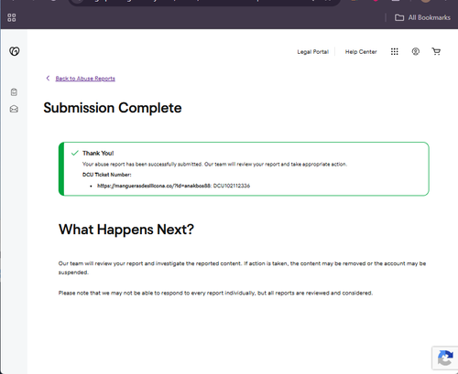Screen dimensions: 458x374
Task: Open the Legal Portal link
Action: 313,52
